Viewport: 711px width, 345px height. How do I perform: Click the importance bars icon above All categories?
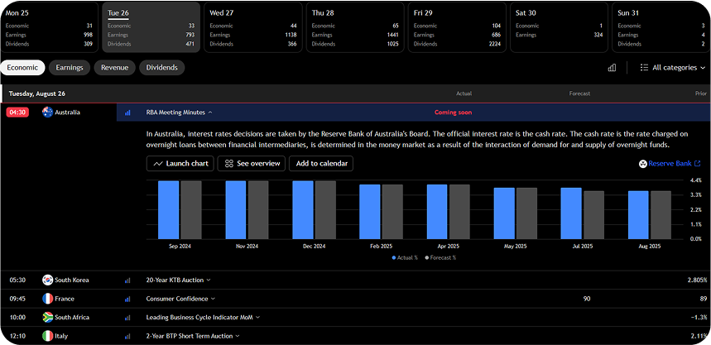click(613, 68)
